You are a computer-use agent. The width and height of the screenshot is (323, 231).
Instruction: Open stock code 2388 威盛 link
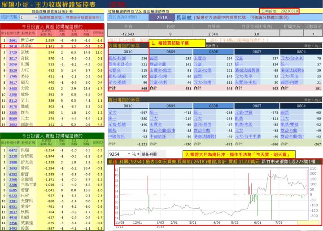[x=13, y=94]
